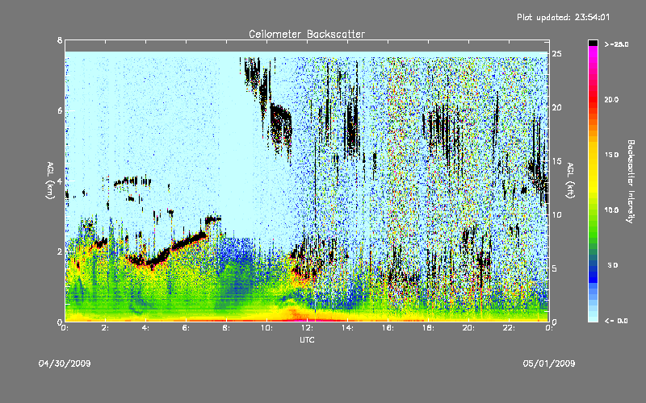Click the 16: hour tick label
The height and width of the screenshot is (403, 646).
point(388,328)
